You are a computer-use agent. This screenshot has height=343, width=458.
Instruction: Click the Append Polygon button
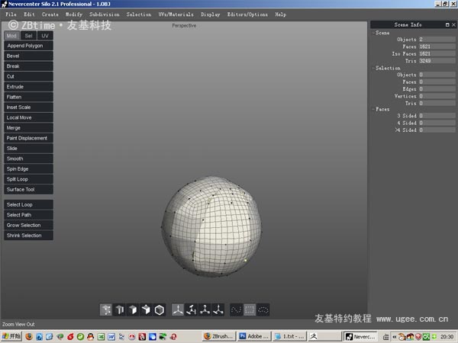coord(29,46)
